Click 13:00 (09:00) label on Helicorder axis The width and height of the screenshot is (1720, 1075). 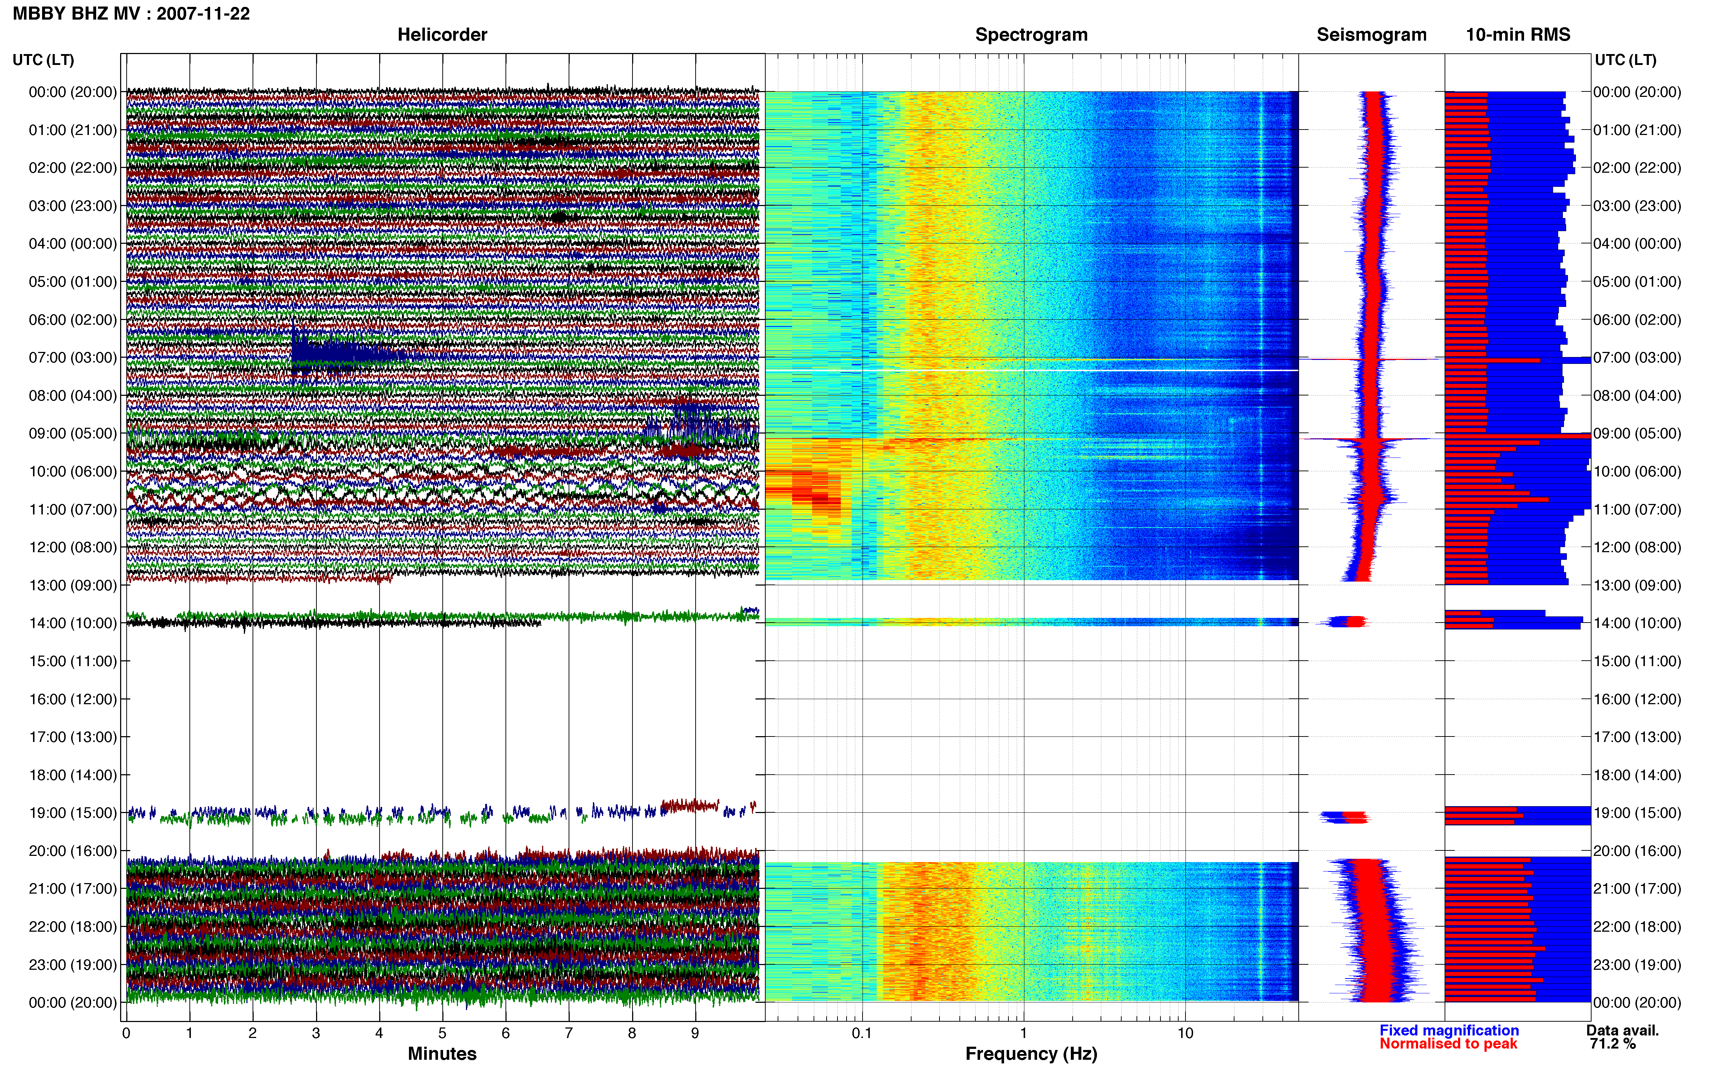73,585
